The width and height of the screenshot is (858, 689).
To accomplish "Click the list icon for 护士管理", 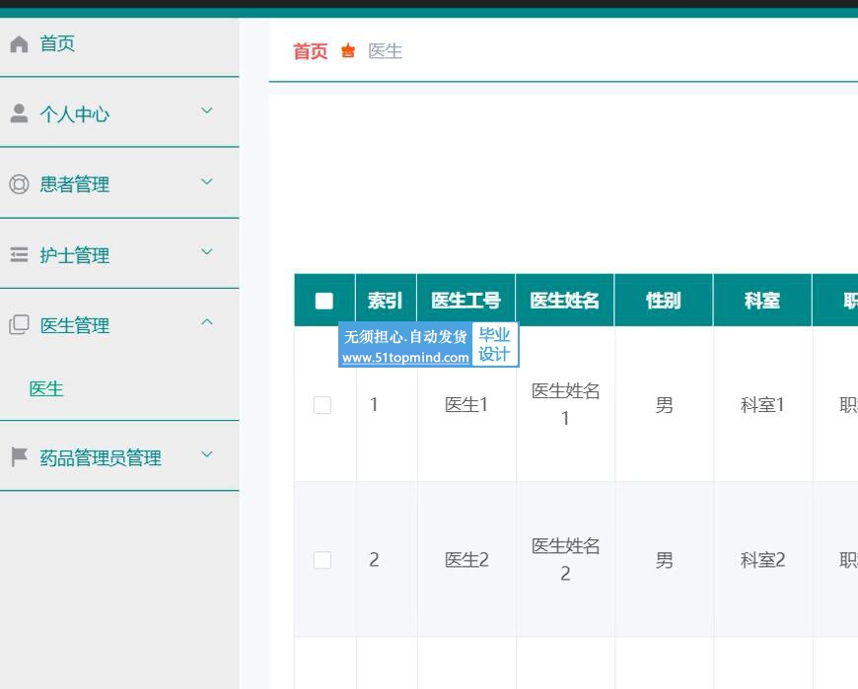I will coord(19,254).
